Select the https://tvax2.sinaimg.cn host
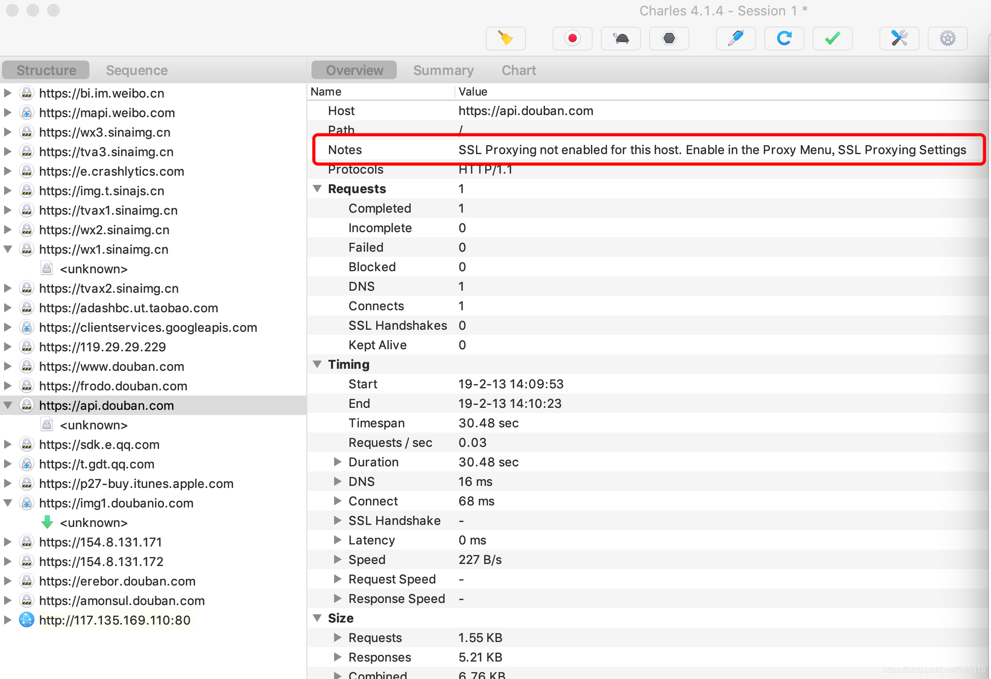This screenshot has height=679, width=991. pos(109,288)
